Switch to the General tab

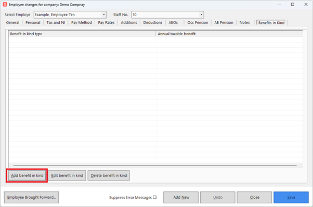pyautogui.click(x=13, y=22)
